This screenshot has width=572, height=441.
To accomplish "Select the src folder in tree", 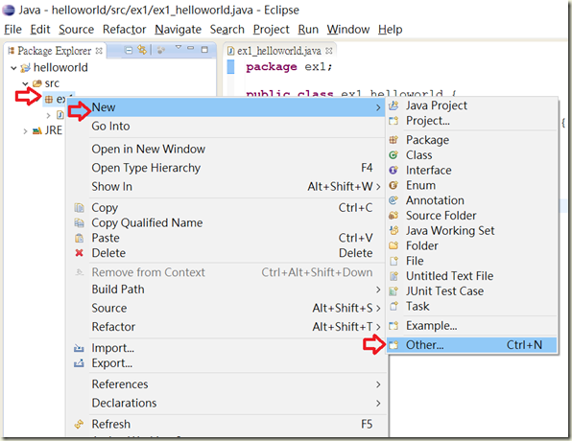I will click(x=52, y=83).
